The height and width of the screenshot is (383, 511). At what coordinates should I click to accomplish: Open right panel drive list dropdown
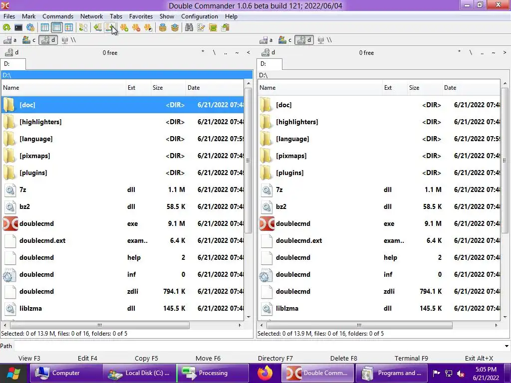(268, 52)
